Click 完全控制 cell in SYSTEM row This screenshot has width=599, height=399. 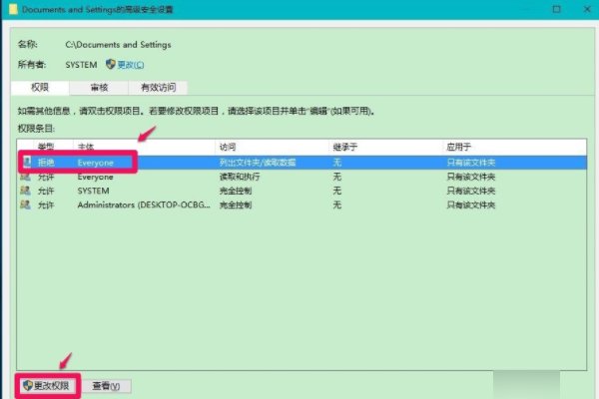pyautogui.click(x=236, y=191)
